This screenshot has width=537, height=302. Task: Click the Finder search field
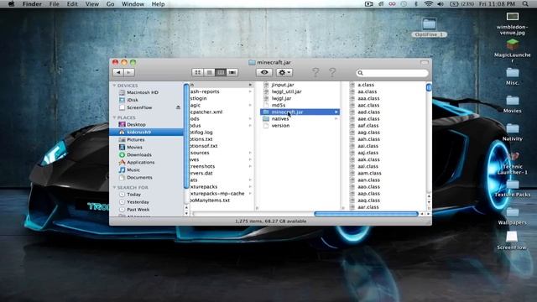pos(392,73)
